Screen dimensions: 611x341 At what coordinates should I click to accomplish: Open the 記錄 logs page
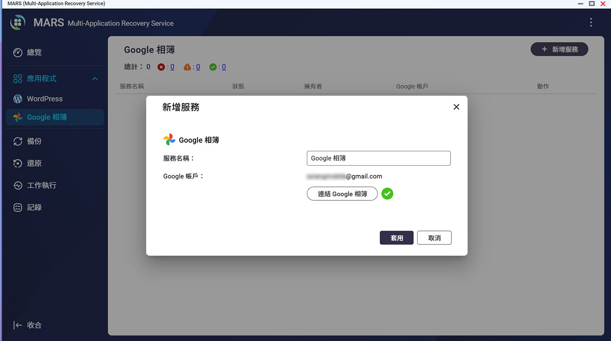click(x=55, y=207)
